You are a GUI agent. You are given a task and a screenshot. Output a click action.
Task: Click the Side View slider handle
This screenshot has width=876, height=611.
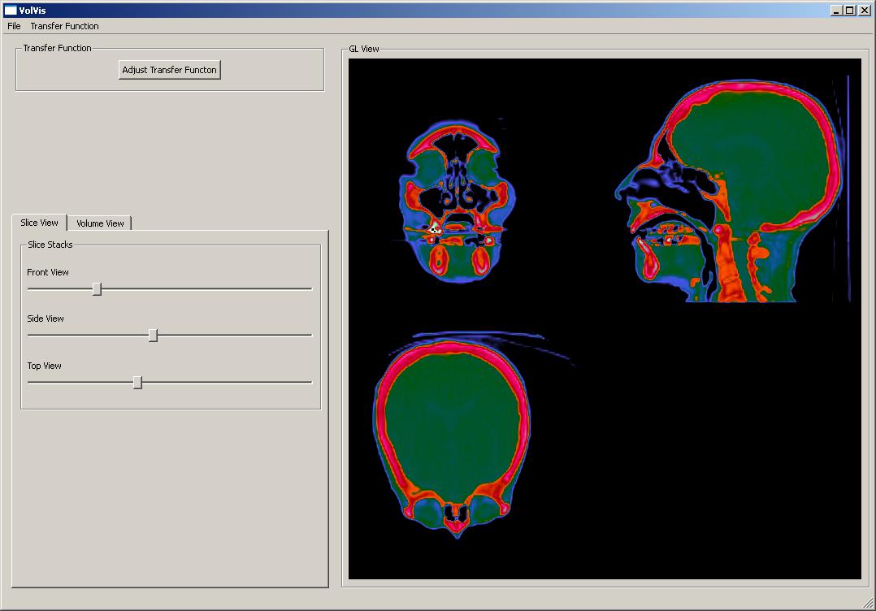click(x=153, y=335)
